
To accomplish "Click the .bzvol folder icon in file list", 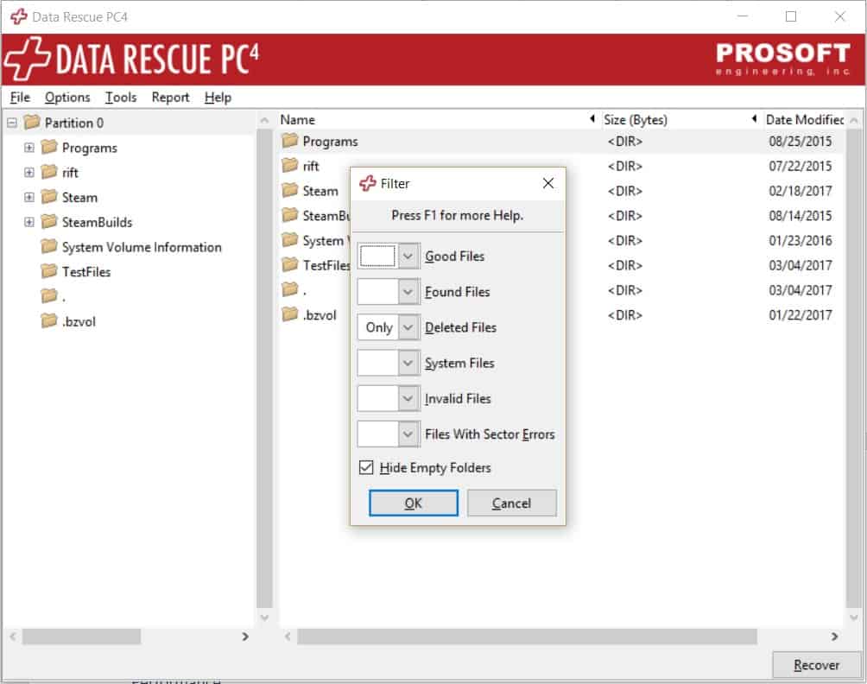I will pos(290,314).
